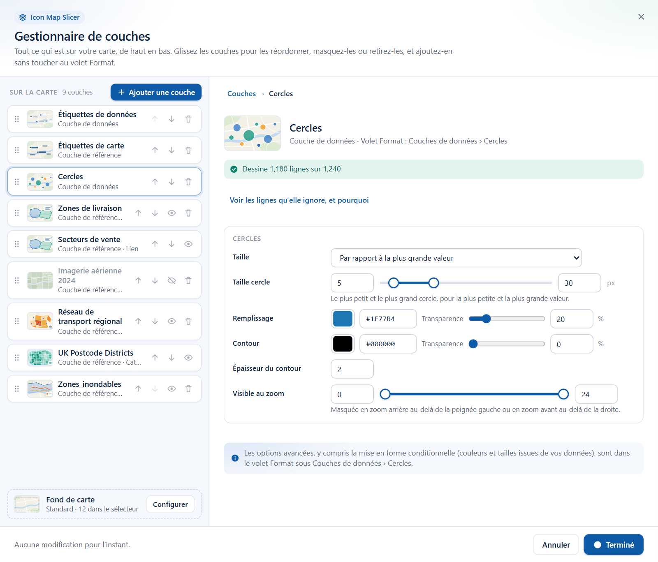Open the ignored lines explanation link
The width and height of the screenshot is (658, 562).
(x=299, y=200)
